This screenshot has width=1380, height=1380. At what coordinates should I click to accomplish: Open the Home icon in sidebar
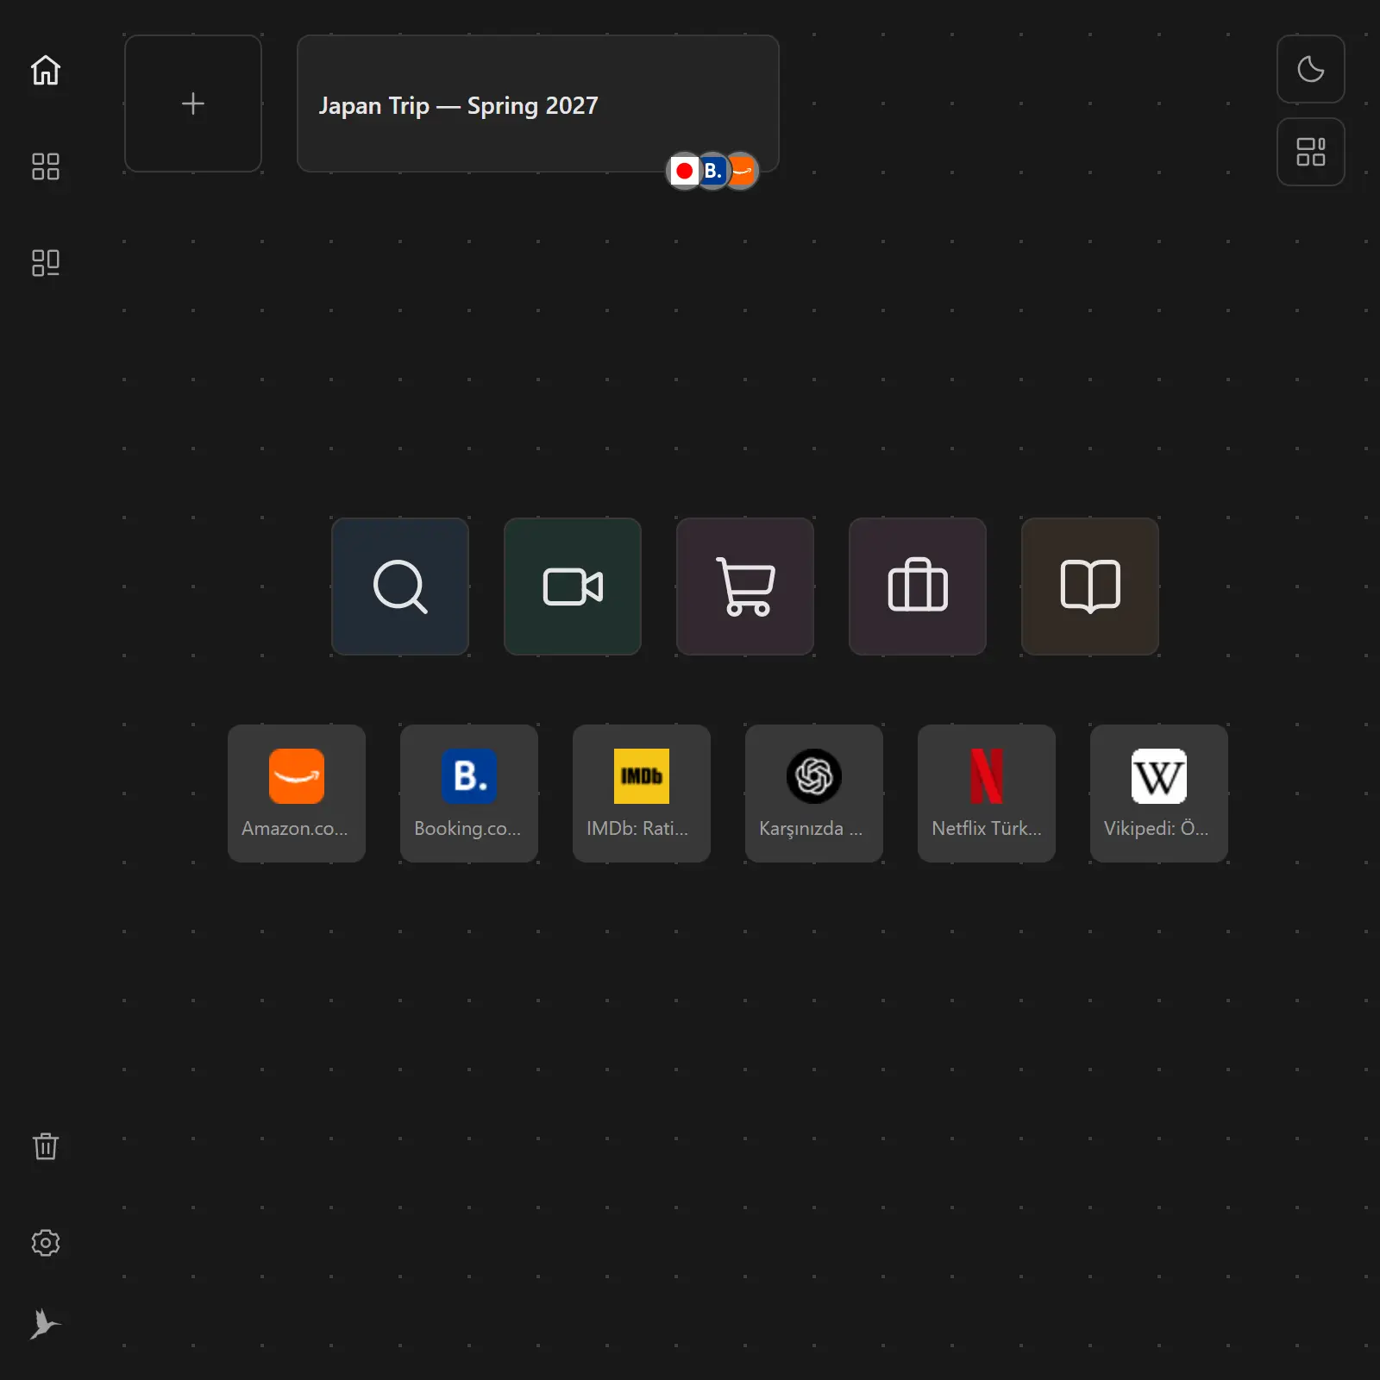pyautogui.click(x=46, y=70)
